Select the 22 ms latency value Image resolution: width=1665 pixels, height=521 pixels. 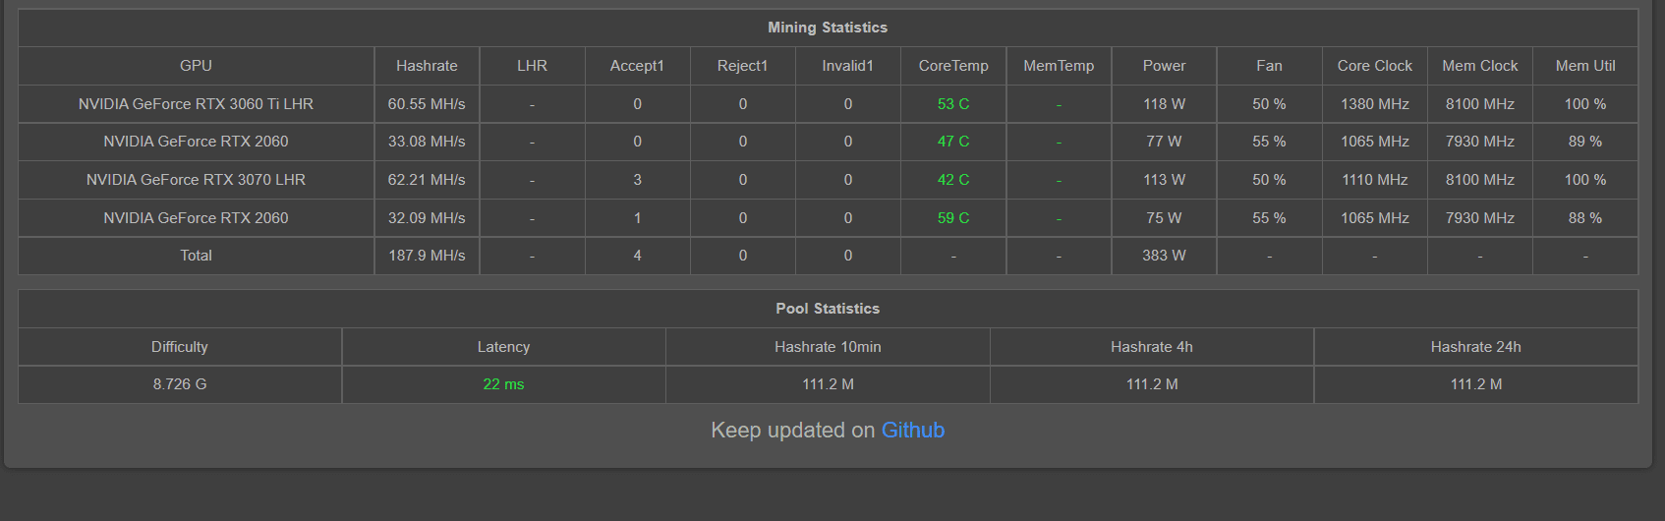click(503, 384)
